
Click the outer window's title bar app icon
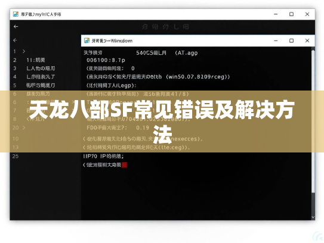(x=16, y=14)
